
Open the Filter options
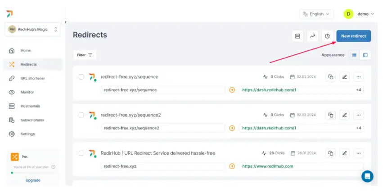85,55
